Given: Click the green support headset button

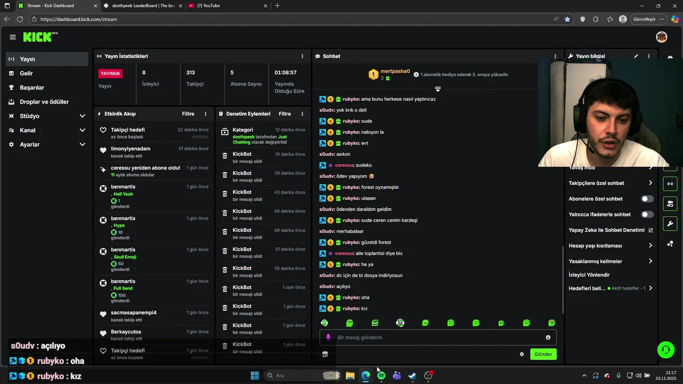Looking at the screenshot, I should pos(666,350).
